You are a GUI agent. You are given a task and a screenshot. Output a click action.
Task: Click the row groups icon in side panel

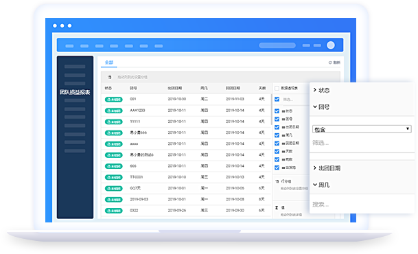tap(277, 181)
